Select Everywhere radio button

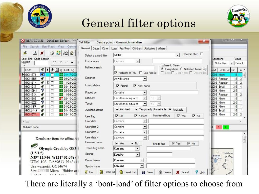162,69
